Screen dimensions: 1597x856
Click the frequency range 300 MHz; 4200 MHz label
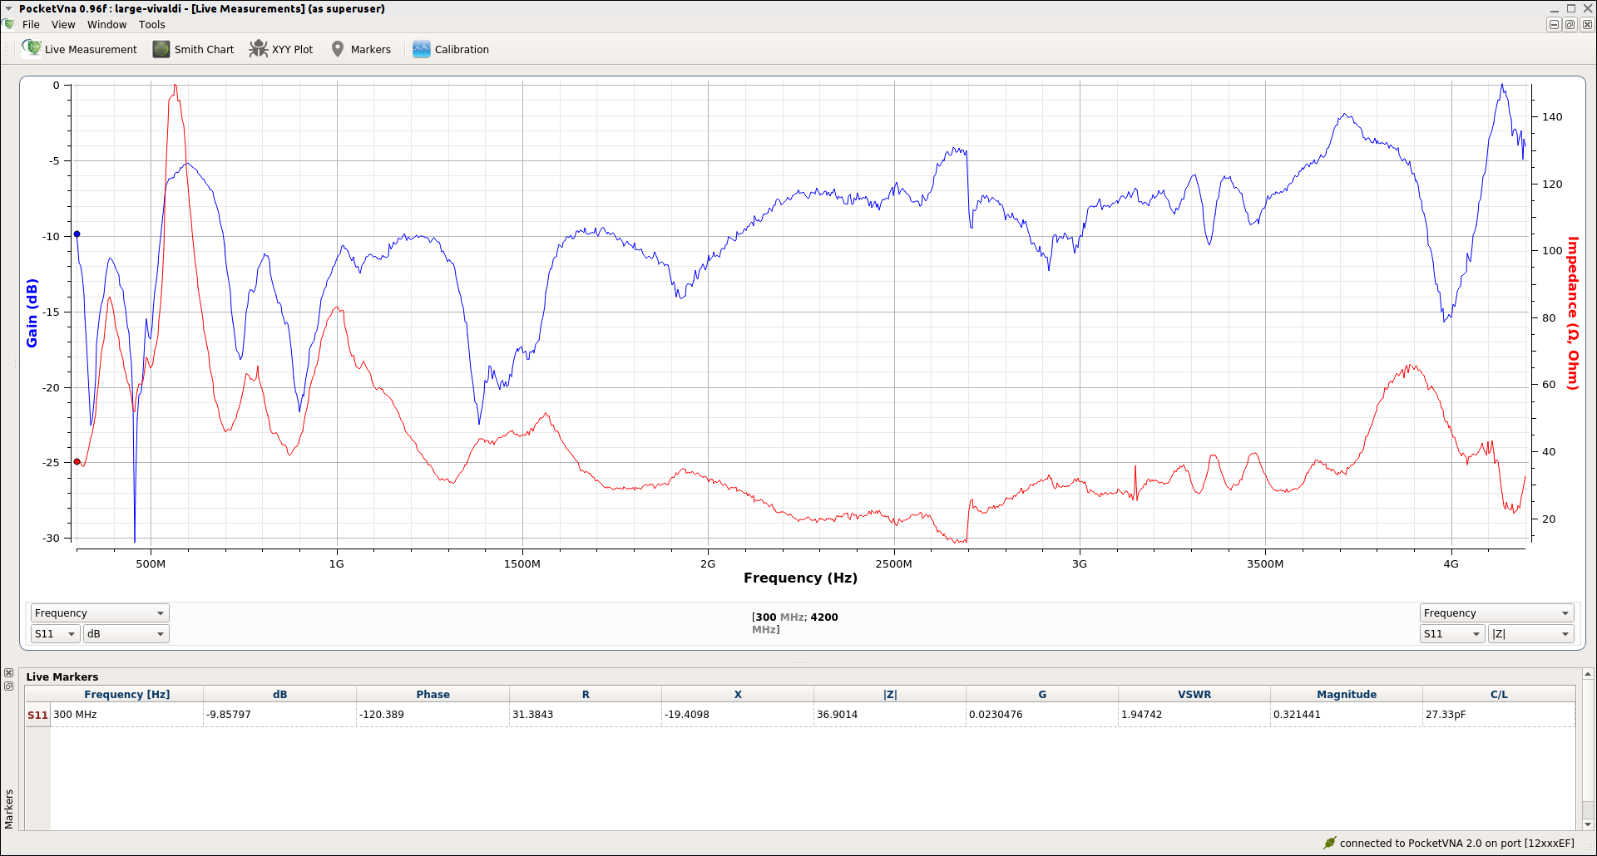(x=794, y=623)
